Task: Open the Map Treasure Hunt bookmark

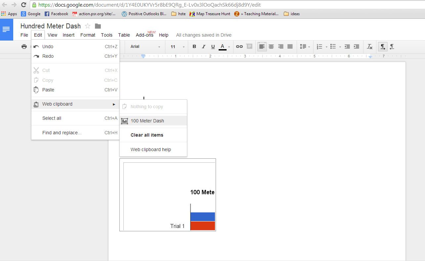Action: [210, 14]
